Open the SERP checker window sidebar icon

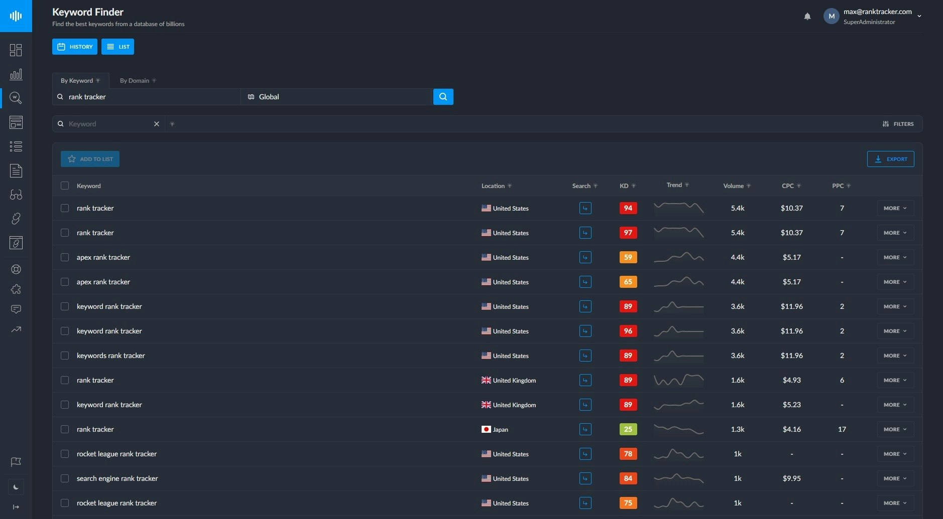click(x=16, y=122)
